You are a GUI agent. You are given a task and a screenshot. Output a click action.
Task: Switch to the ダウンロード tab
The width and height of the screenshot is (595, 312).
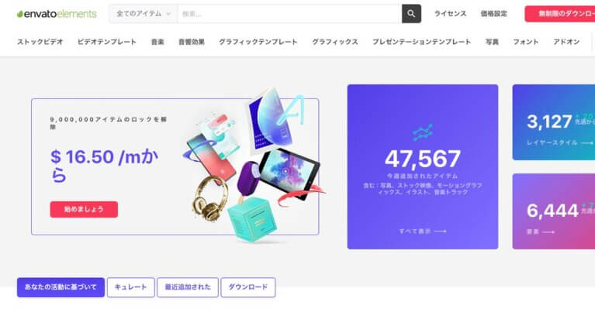(248, 287)
